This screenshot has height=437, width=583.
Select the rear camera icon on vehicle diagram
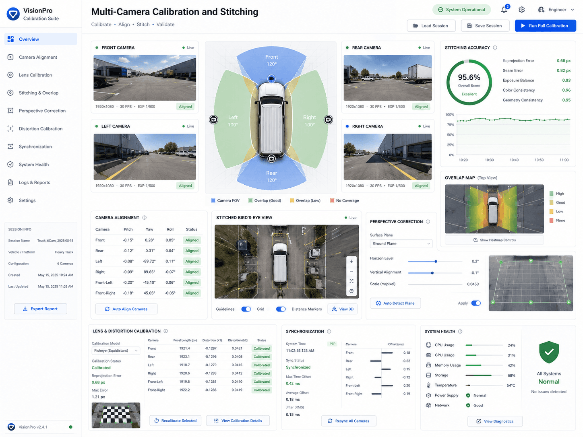(x=272, y=159)
